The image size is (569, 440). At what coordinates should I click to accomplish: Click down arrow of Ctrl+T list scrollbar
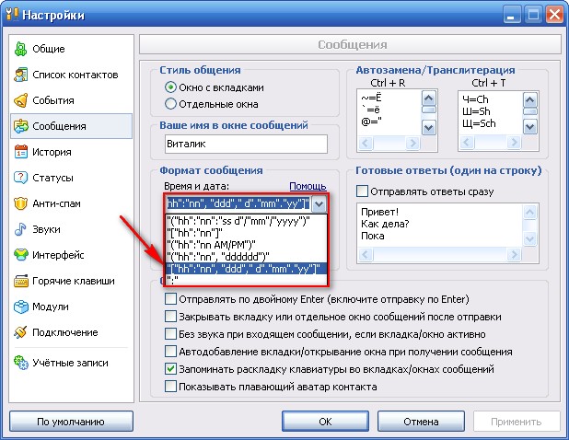tap(529, 127)
